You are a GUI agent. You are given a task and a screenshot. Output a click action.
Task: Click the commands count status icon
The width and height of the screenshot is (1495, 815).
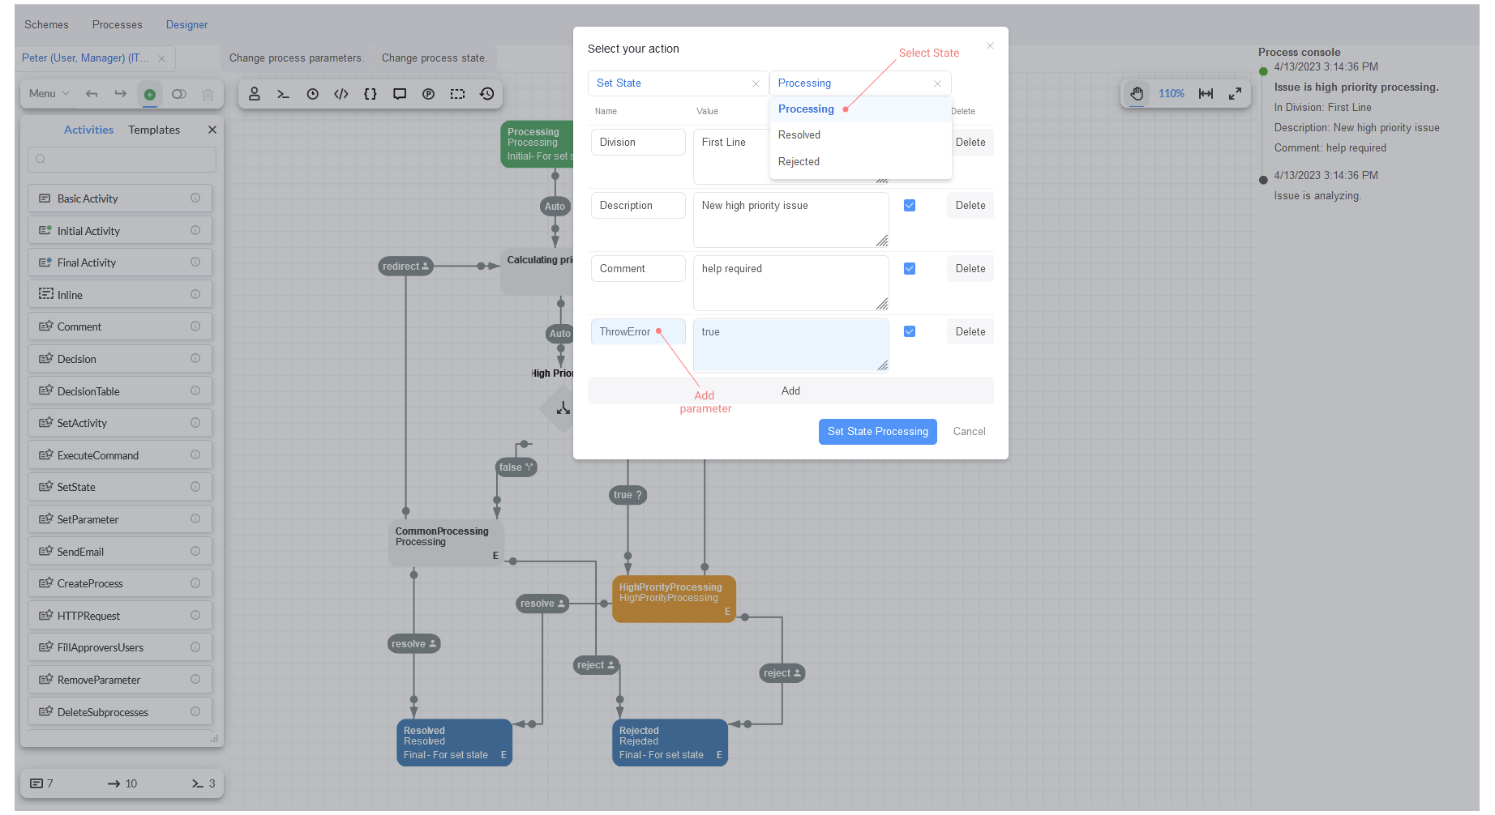tap(197, 784)
